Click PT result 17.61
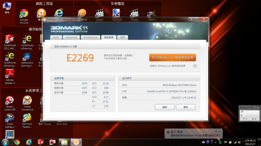The height and width of the screenshot is (146, 261). [x=106, y=102]
